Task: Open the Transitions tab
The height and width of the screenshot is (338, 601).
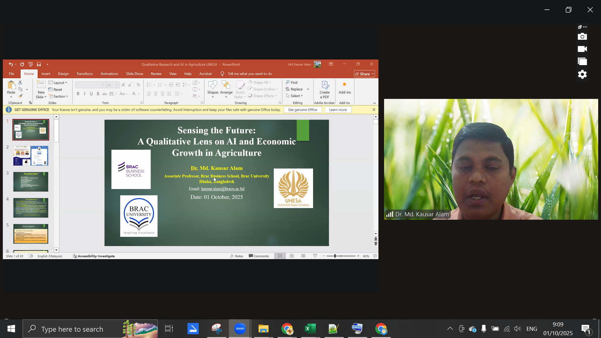Action: pyautogui.click(x=85, y=74)
